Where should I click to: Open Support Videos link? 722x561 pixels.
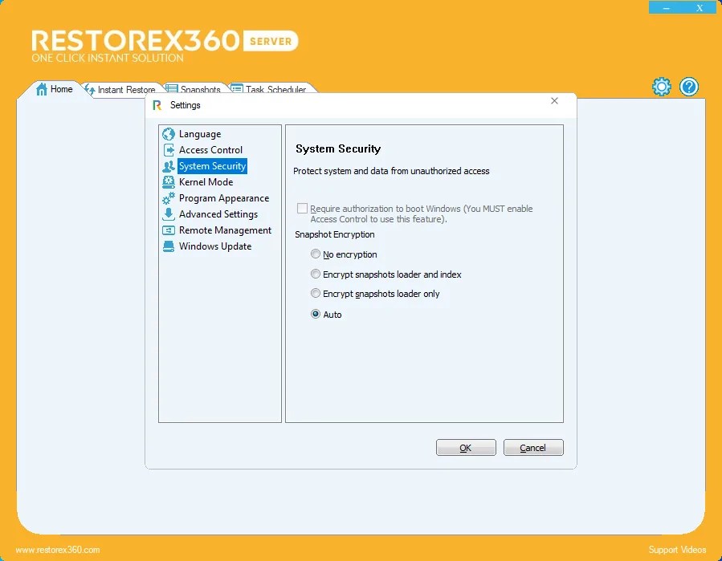677,550
